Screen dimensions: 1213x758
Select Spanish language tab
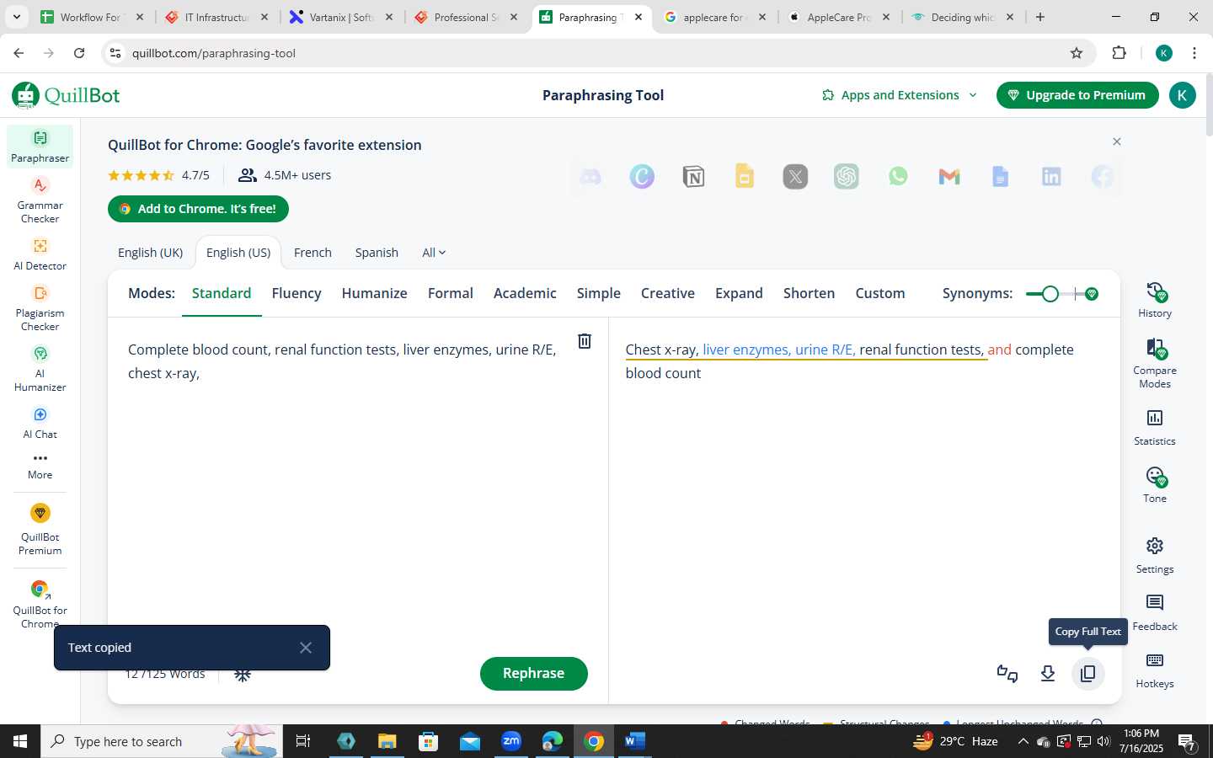pos(377,253)
